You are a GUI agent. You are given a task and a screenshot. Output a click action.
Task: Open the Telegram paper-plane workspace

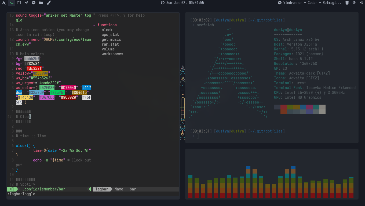pos(26,3)
